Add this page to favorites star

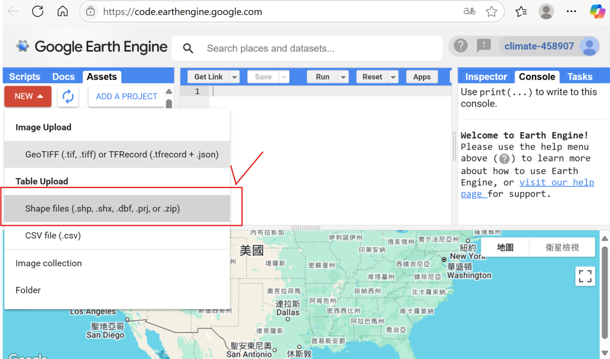pyautogui.click(x=491, y=11)
